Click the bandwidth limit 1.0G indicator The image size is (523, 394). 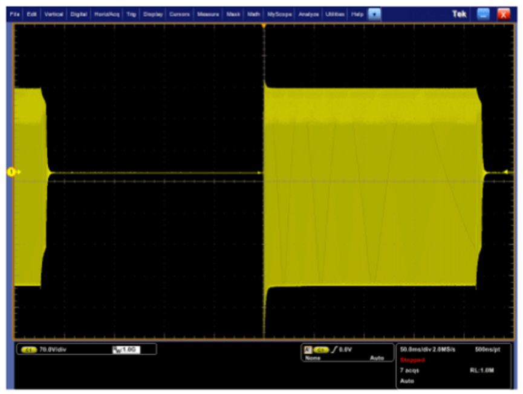point(126,349)
